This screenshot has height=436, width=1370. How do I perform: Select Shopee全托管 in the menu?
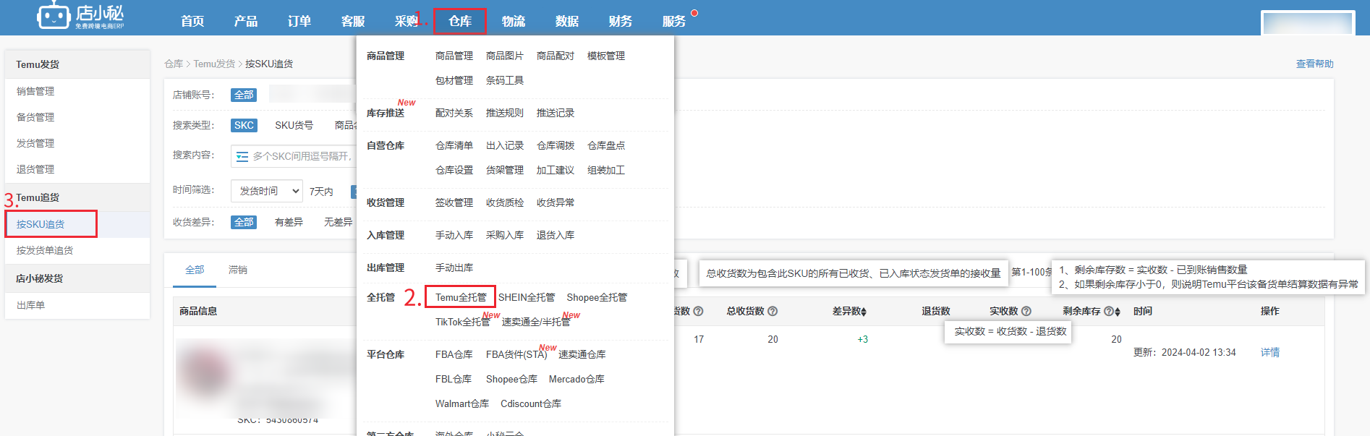click(597, 297)
